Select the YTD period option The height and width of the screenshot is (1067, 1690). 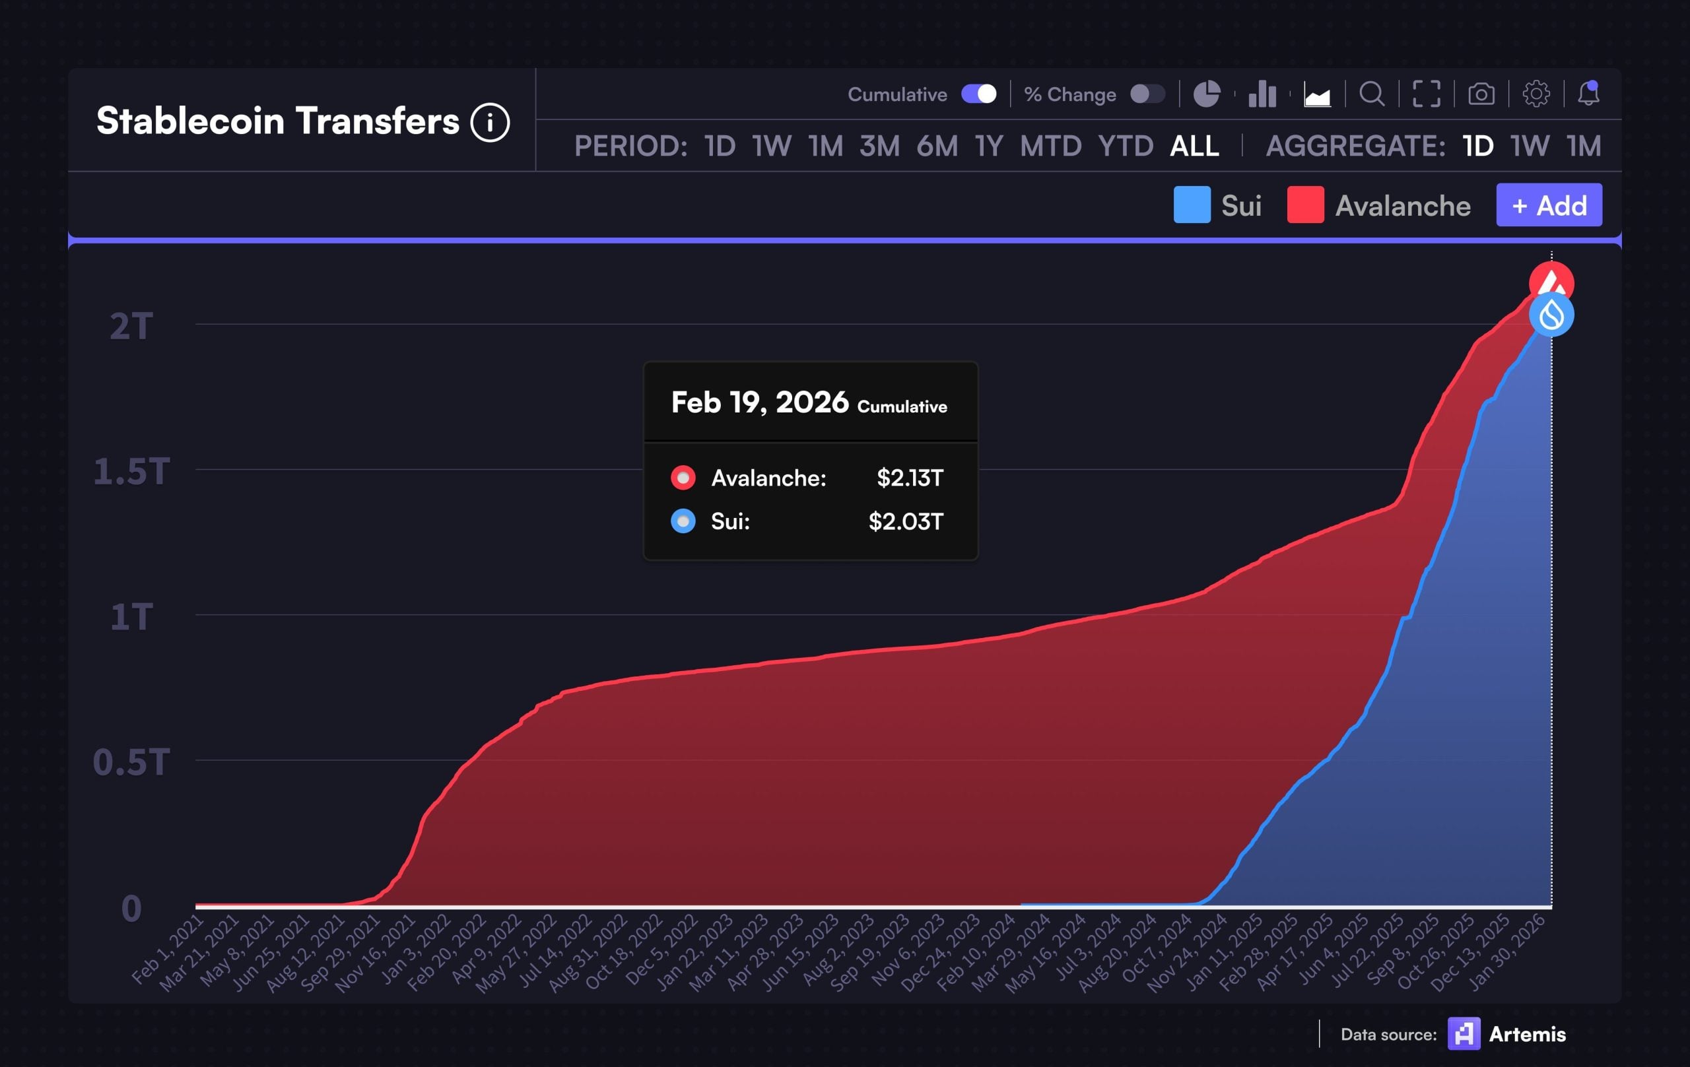click(x=1125, y=146)
